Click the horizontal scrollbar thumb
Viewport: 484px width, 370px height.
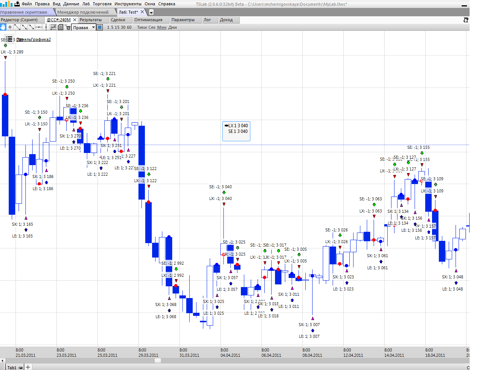pos(158,361)
